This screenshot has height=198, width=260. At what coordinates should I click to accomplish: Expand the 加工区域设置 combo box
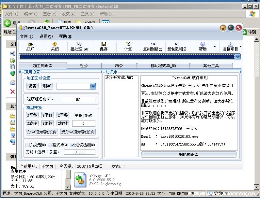point(93,86)
